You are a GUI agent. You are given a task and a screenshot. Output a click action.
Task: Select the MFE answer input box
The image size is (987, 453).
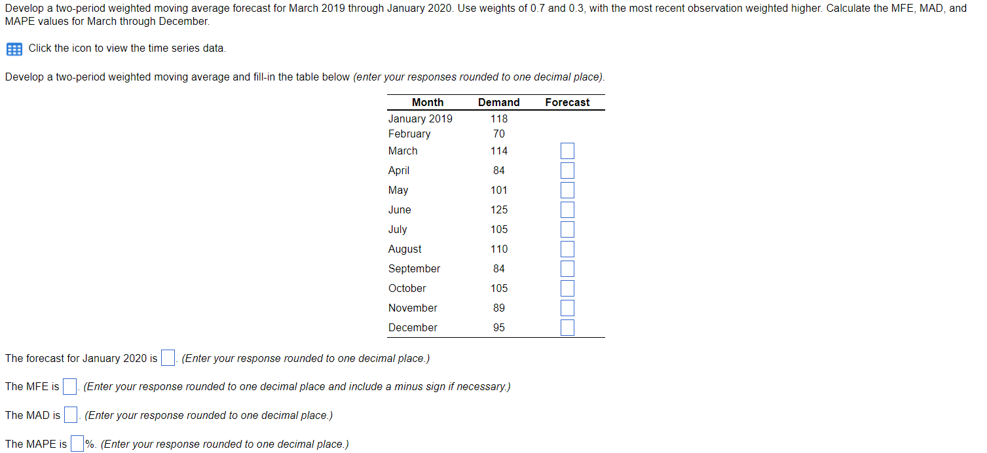[69, 386]
